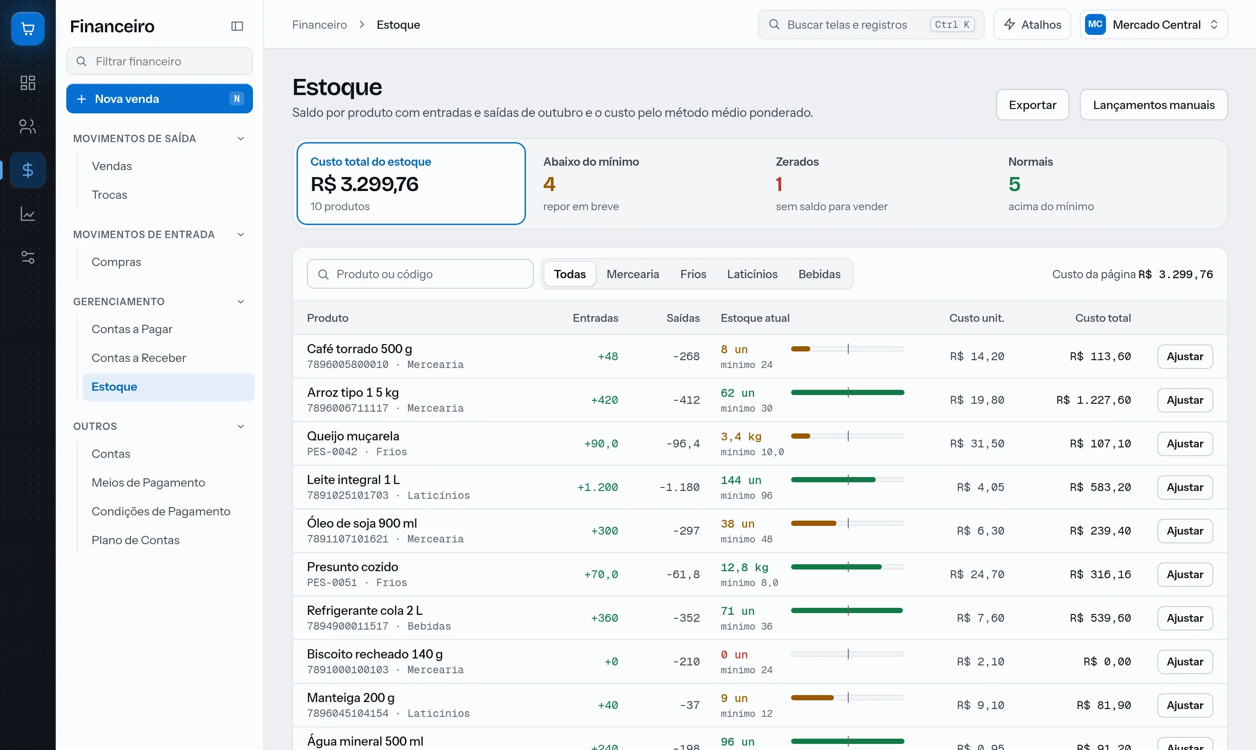Image resolution: width=1256 pixels, height=750 pixels.
Task: Open the settings sliders icon in rail
Action: (28, 257)
